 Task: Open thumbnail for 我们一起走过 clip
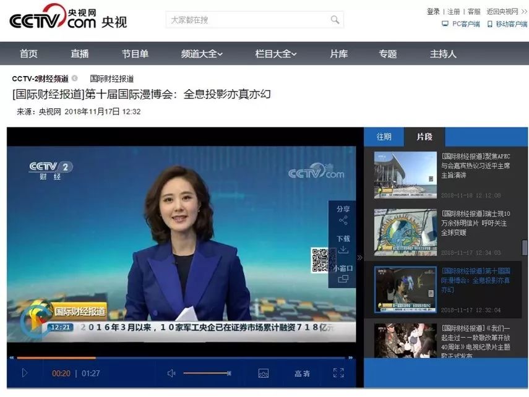(405, 340)
